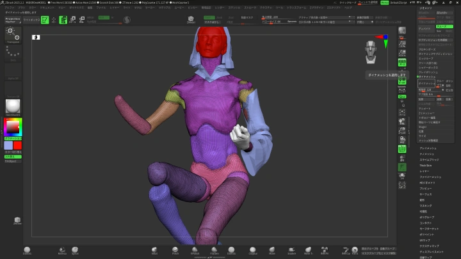Click the ディバイド button
This screenshot has height=259, width=461.
(x=426, y=29)
